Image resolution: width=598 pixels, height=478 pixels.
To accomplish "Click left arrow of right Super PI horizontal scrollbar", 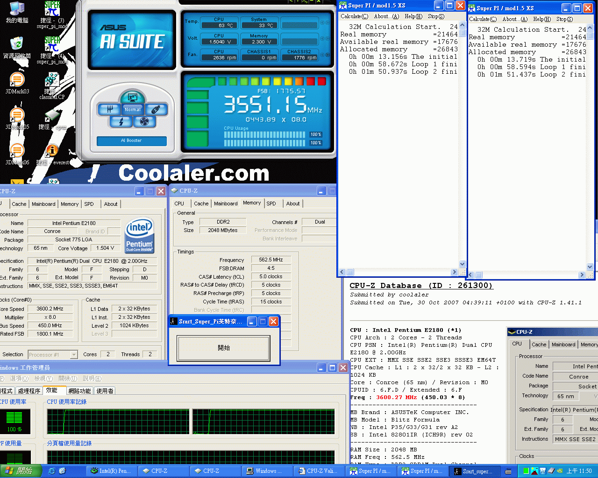I will [471, 275].
